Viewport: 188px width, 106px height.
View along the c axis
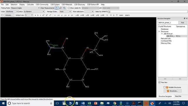(41, 15)
